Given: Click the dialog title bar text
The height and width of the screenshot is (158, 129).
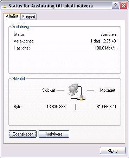Looking at the screenshot, I should (x=51, y=6).
